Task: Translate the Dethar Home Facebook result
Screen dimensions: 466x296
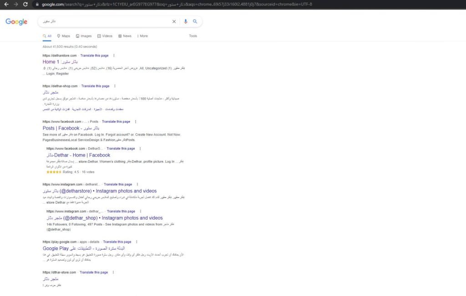Action: 121,148
